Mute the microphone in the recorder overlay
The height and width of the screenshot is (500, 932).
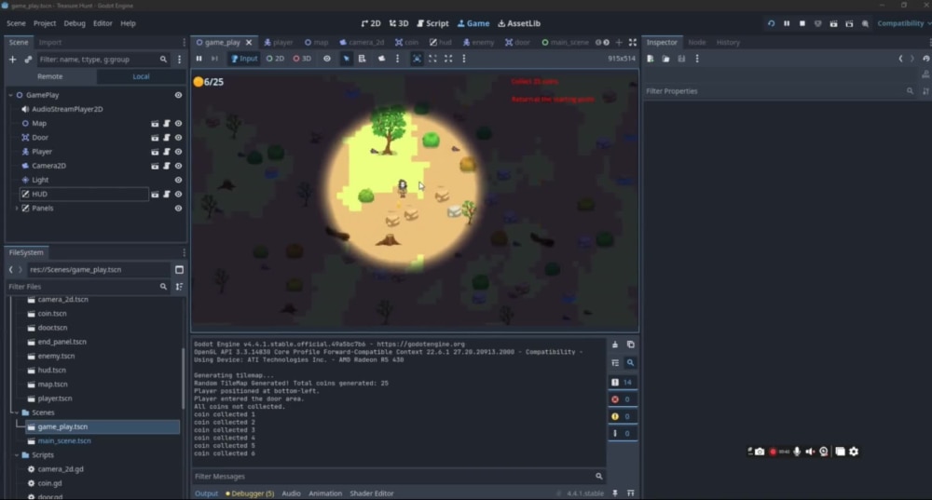[x=797, y=452]
